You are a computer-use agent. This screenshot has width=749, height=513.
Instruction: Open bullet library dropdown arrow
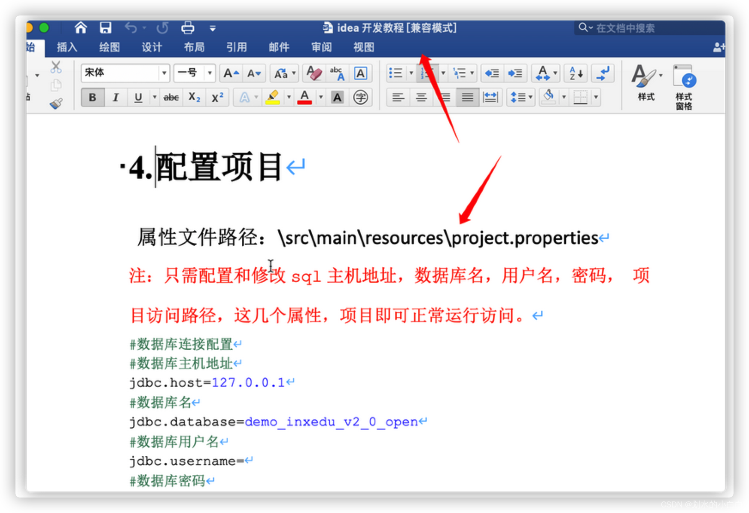click(x=411, y=73)
